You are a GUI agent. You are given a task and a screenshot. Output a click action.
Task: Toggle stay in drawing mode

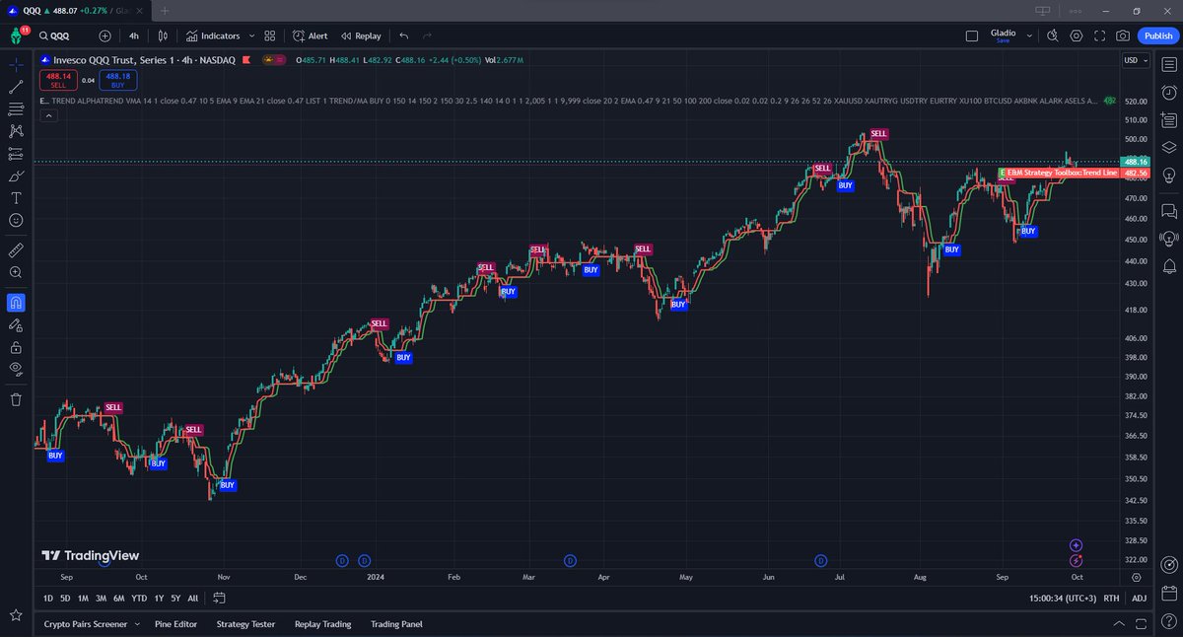click(x=16, y=324)
